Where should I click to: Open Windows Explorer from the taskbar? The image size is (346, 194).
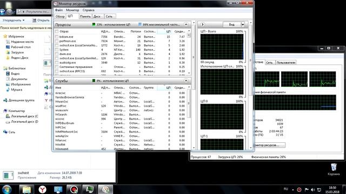point(26,189)
